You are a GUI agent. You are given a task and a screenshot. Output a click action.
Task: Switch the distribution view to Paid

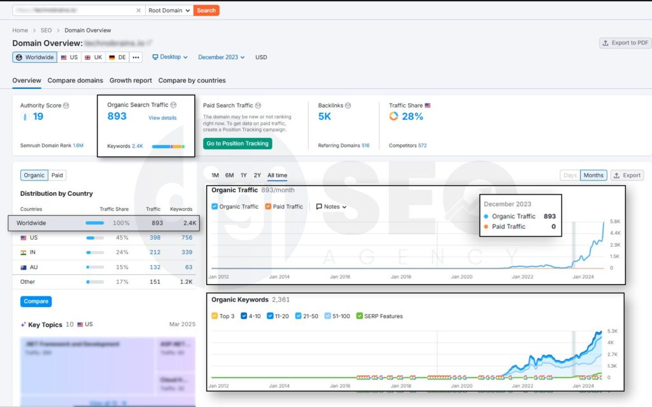[x=57, y=176]
